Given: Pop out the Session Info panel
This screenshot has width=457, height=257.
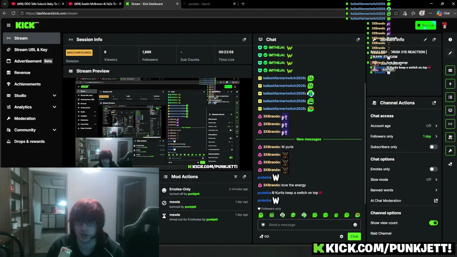Looking at the screenshot, I should click(244, 40).
